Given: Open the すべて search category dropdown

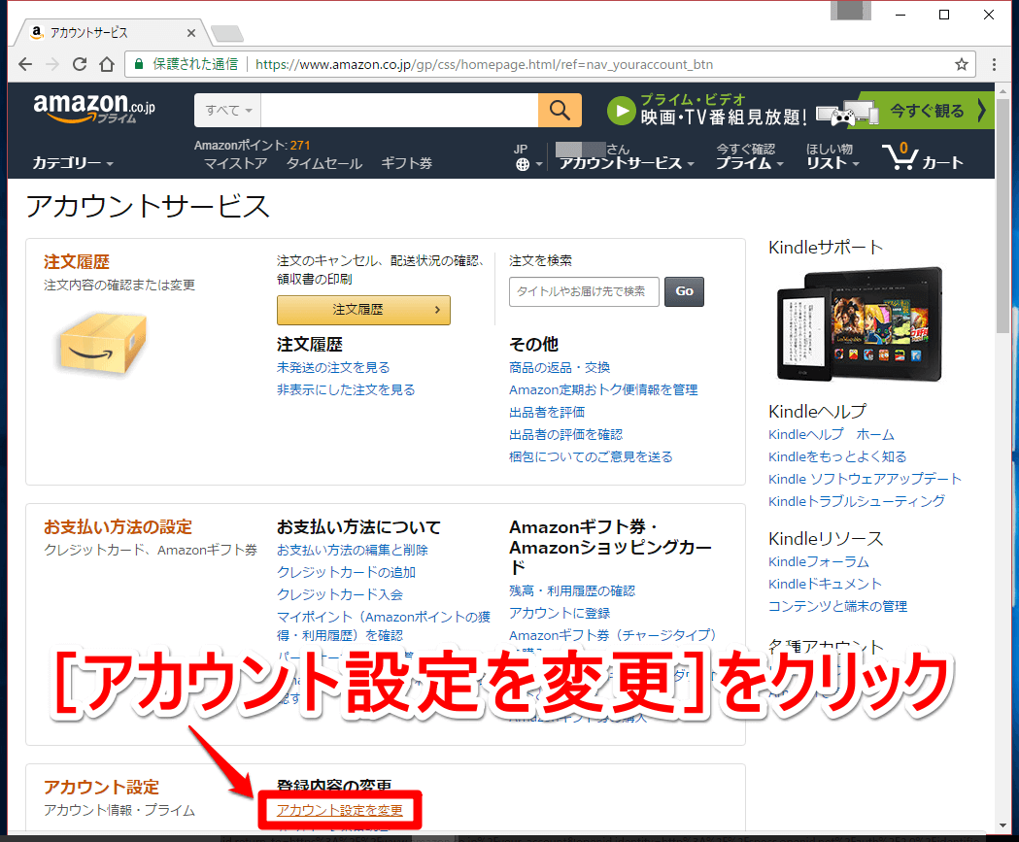Looking at the screenshot, I should (226, 110).
